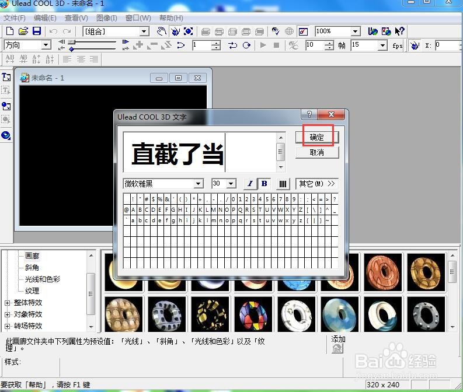Image resolution: width=463 pixels, height=392 pixels.
Task: Click the Play animation button
Action: pyautogui.click(x=263, y=45)
